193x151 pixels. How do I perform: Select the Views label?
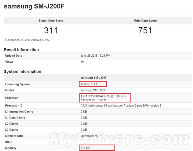click(9, 62)
